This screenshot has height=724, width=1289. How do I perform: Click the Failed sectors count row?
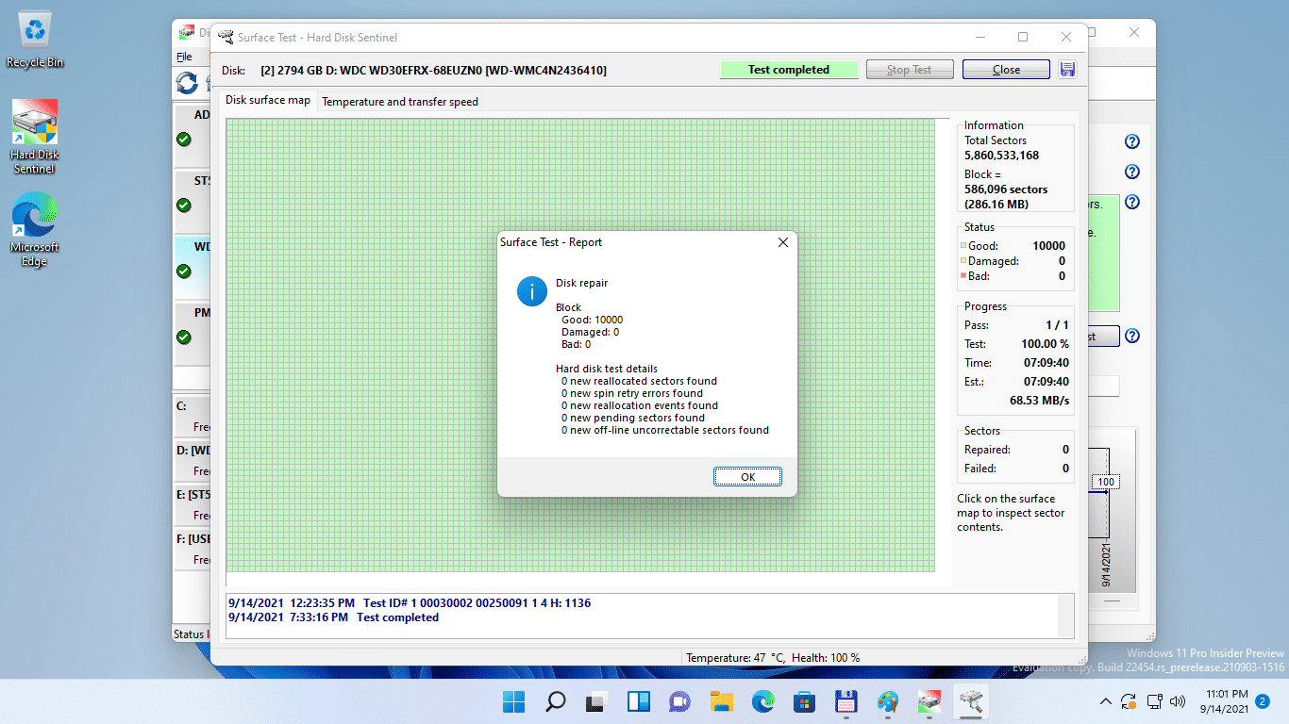(1017, 469)
